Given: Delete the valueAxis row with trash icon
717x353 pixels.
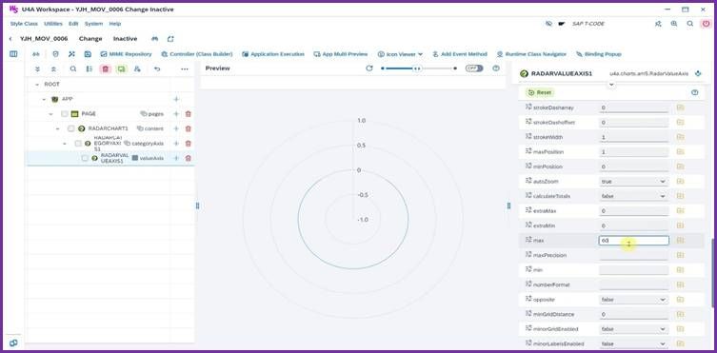Looking at the screenshot, I should tap(188, 158).
